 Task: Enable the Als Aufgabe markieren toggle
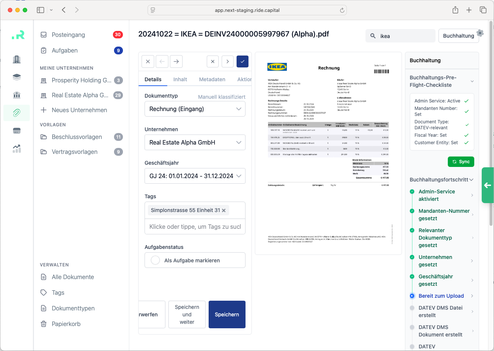pyautogui.click(x=155, y=260)
